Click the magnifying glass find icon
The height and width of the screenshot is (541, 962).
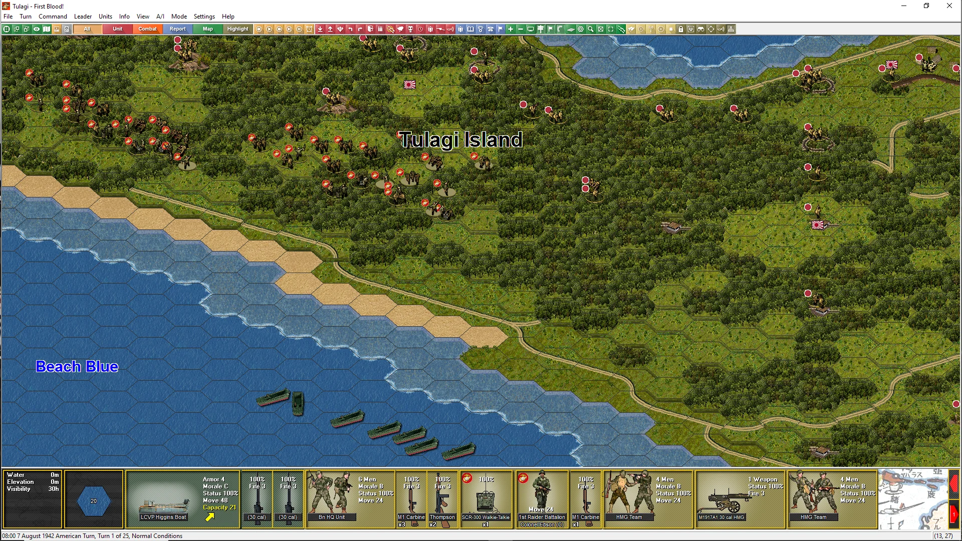(x=591, y=29)
